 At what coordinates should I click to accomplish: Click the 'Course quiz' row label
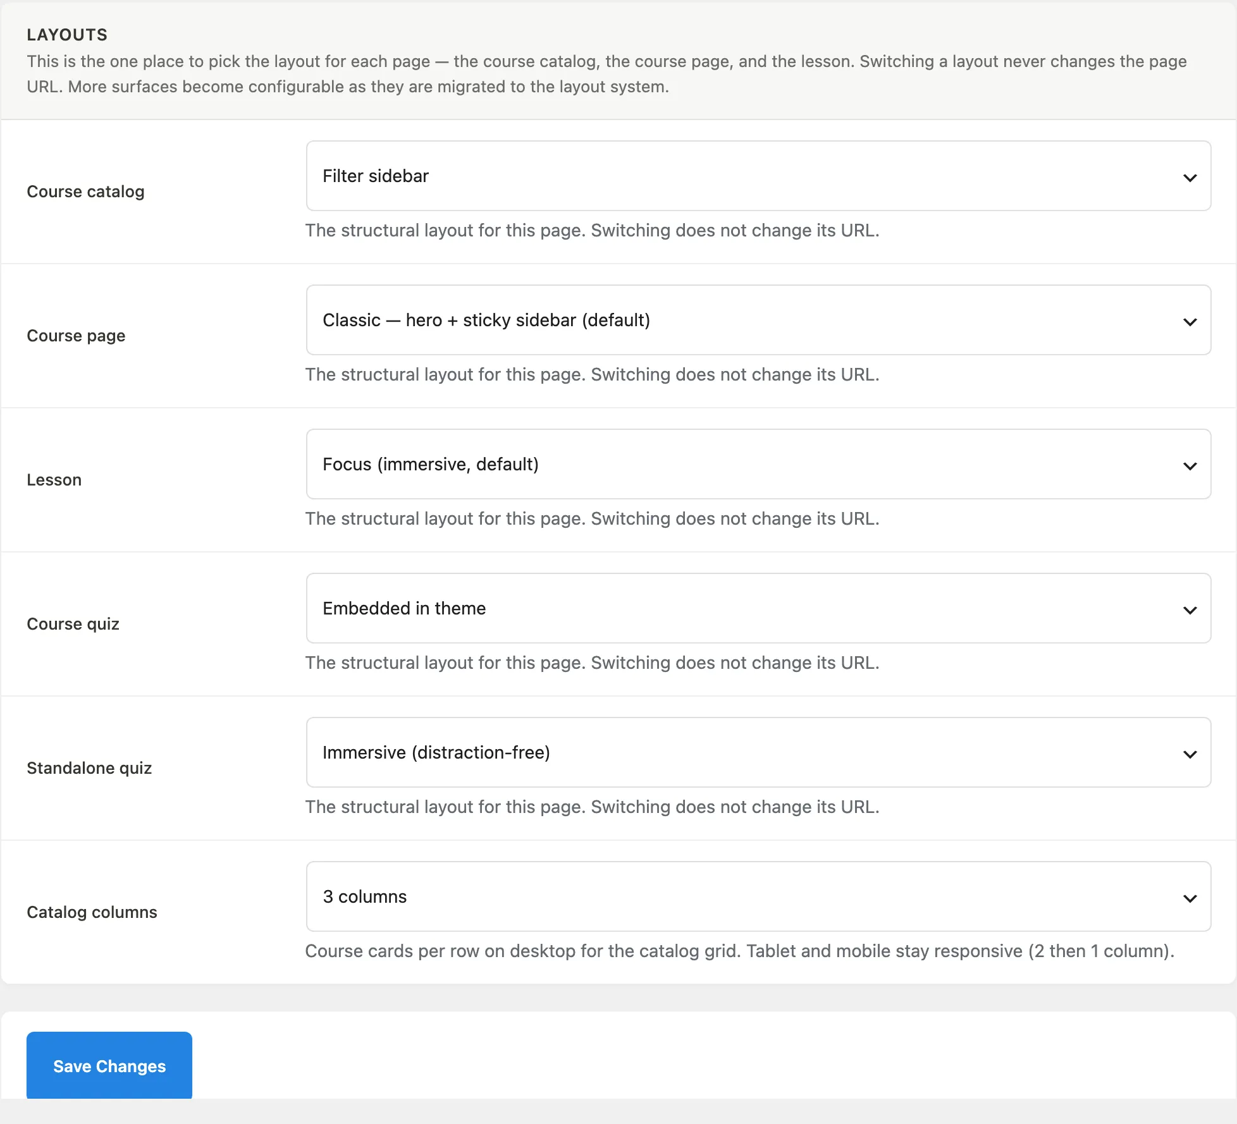coord(73,624)
